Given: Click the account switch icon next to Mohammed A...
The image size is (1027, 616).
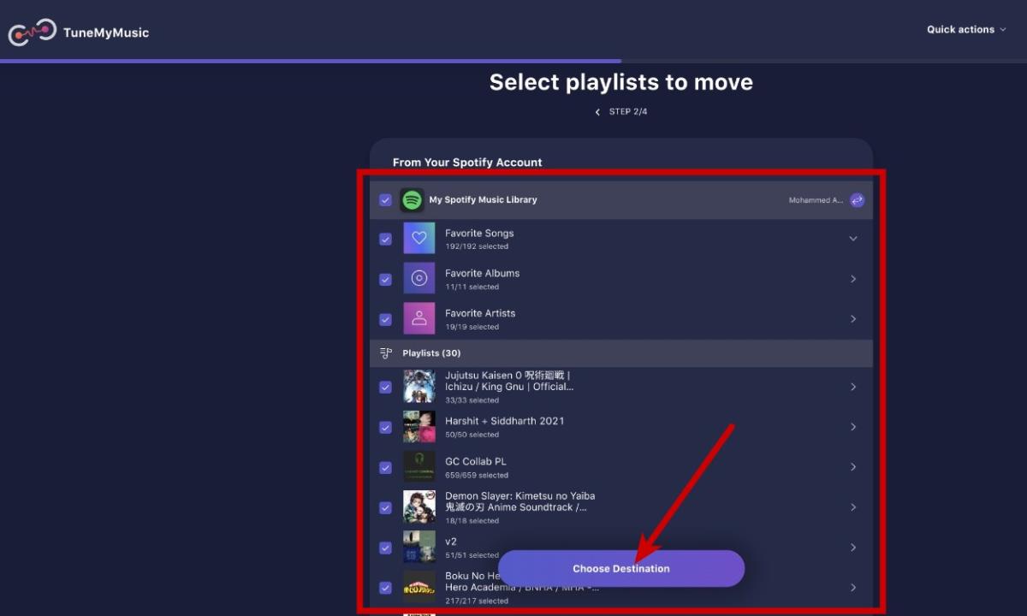Looking at the screenshot, I should click(857, 199).
